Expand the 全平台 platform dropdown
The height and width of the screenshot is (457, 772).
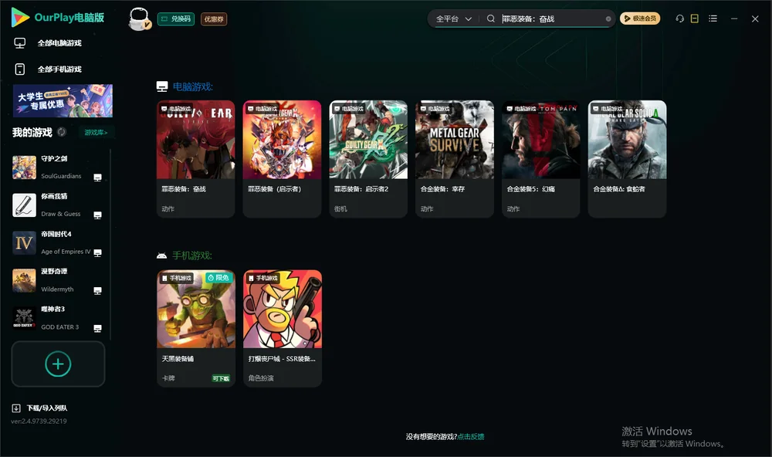click(x=453, y=19)
